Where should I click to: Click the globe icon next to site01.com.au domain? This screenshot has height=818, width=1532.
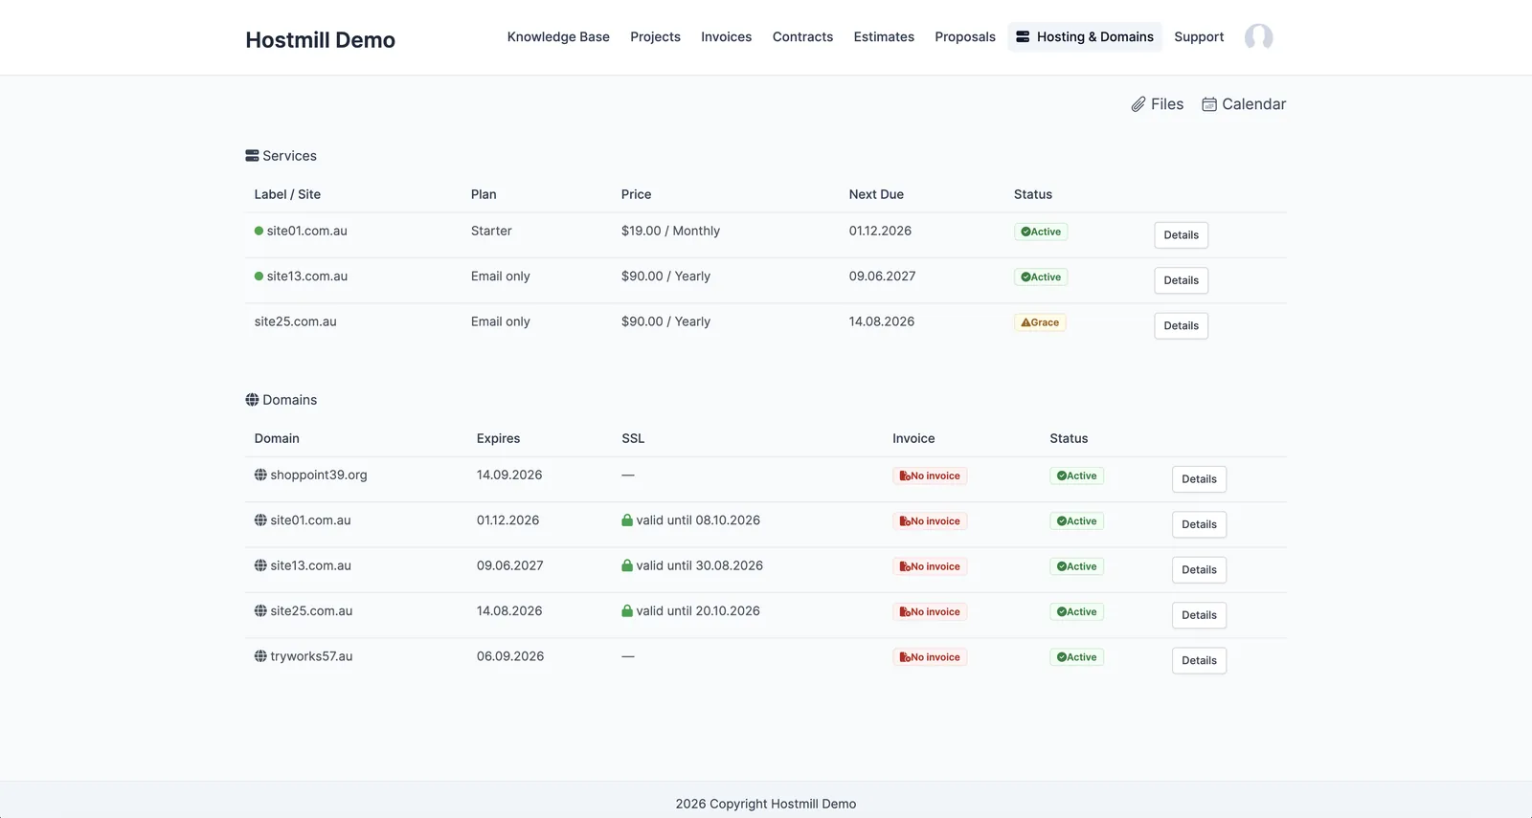coord(260,520)
